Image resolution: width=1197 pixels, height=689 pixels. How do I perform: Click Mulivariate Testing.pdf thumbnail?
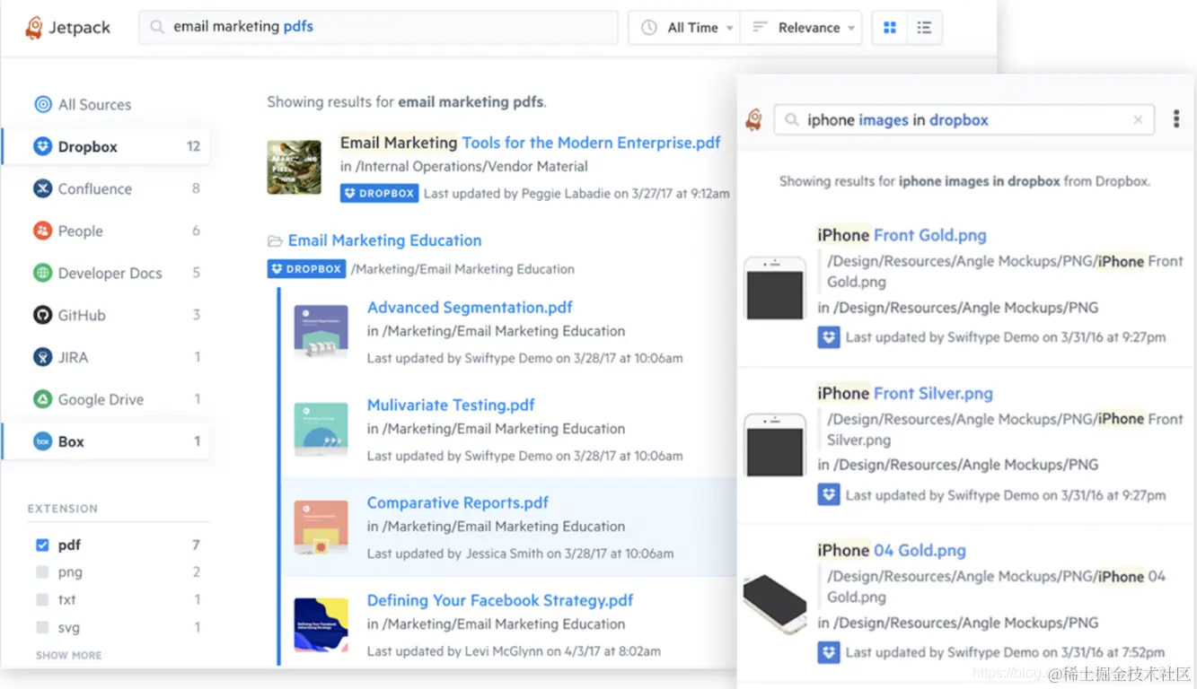(x=321, y=430)
